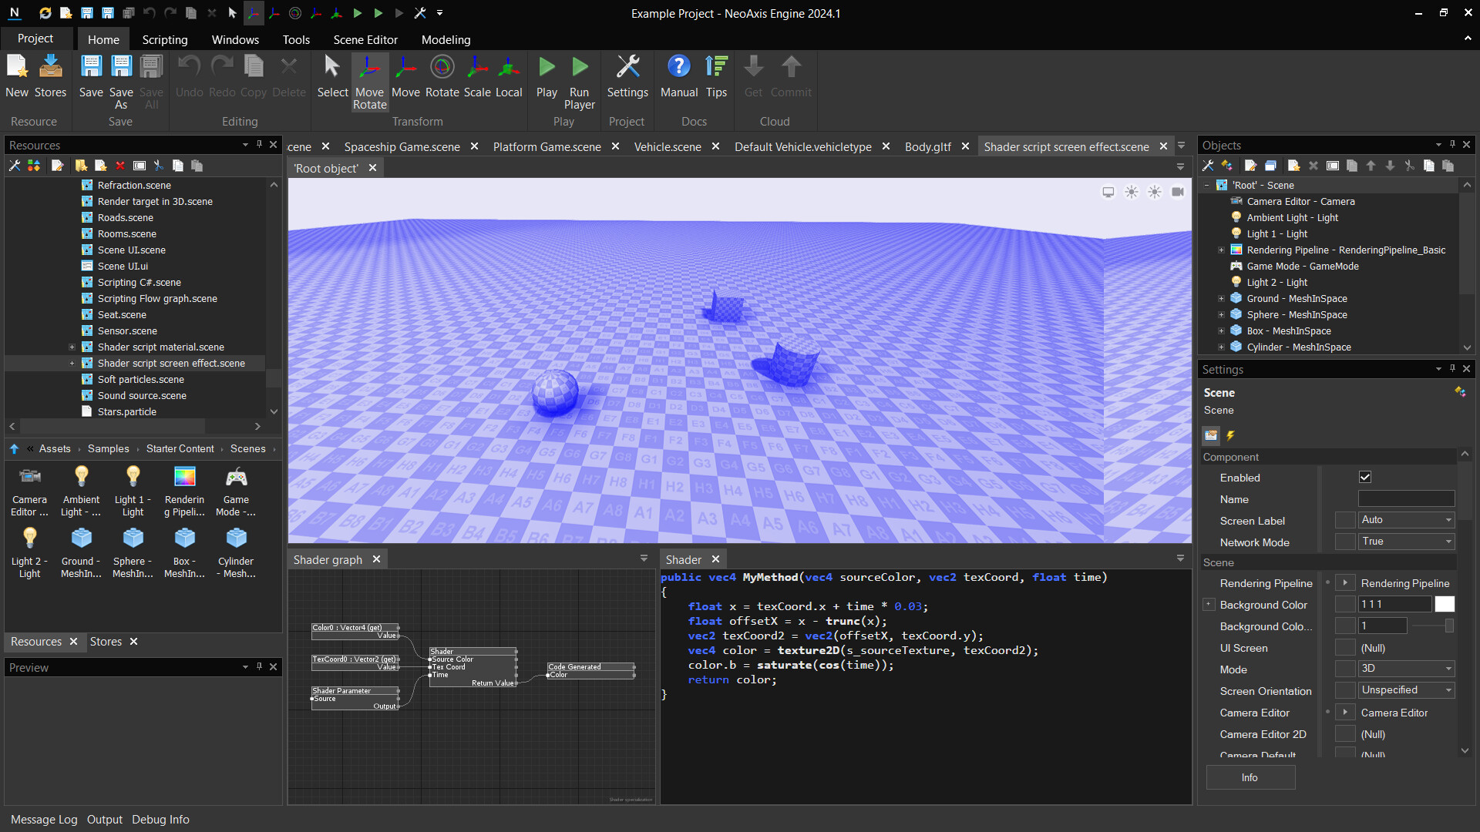Toggle the Enabled checkbox in Settings

(1365, 478)
